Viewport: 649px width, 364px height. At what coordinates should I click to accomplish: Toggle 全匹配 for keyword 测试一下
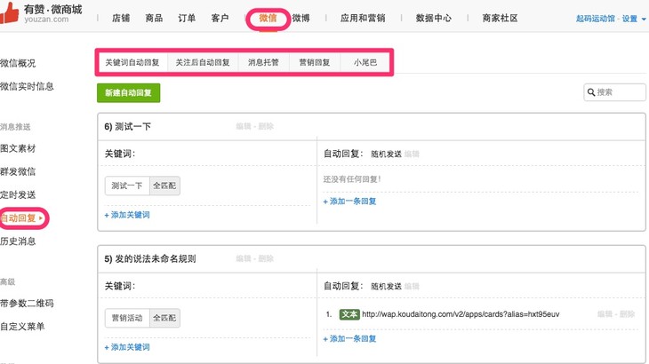164,186
